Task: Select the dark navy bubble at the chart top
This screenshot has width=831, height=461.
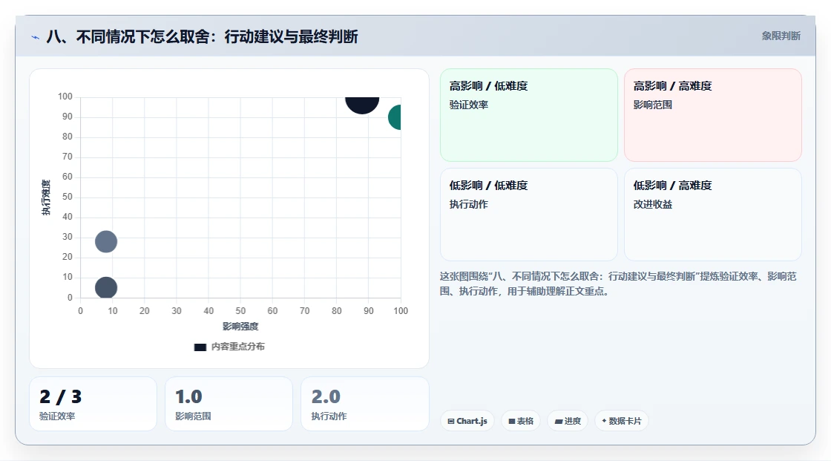Action: coord(363,105)
